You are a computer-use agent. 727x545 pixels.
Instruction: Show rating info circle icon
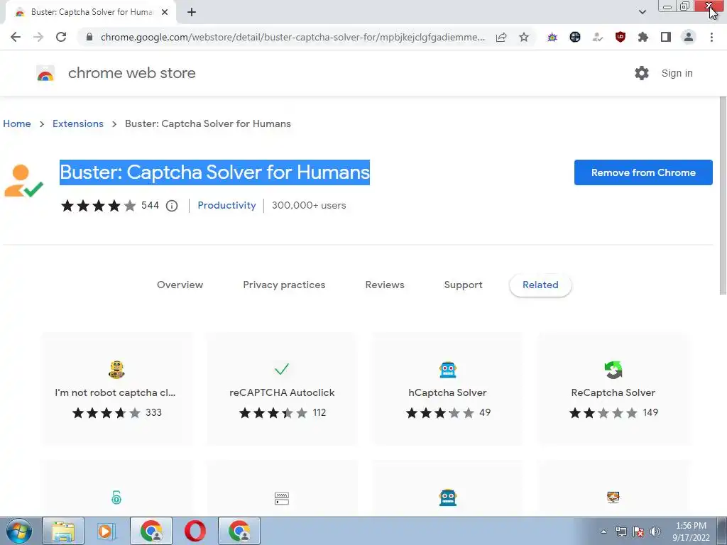(x=172, y=206)
